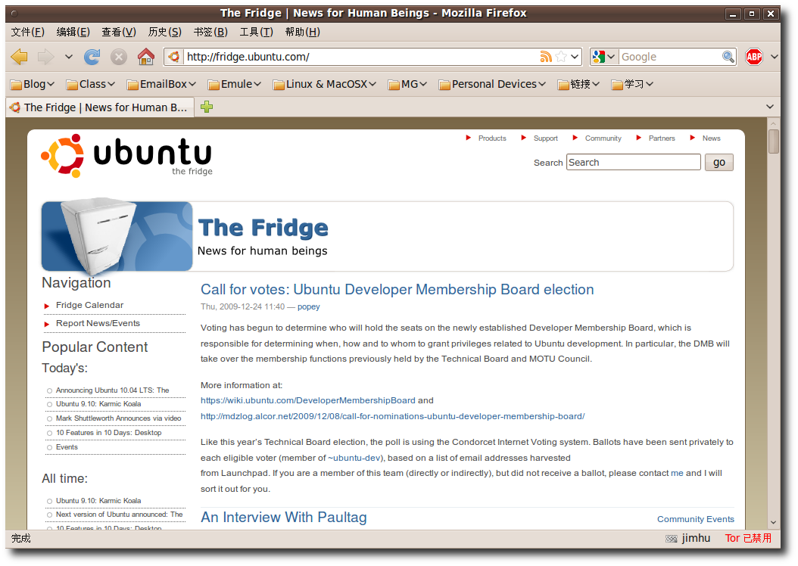Open the Fridge Calendar link
The image size is (798, 566).
pyautogui.click(x=89, y=305)
